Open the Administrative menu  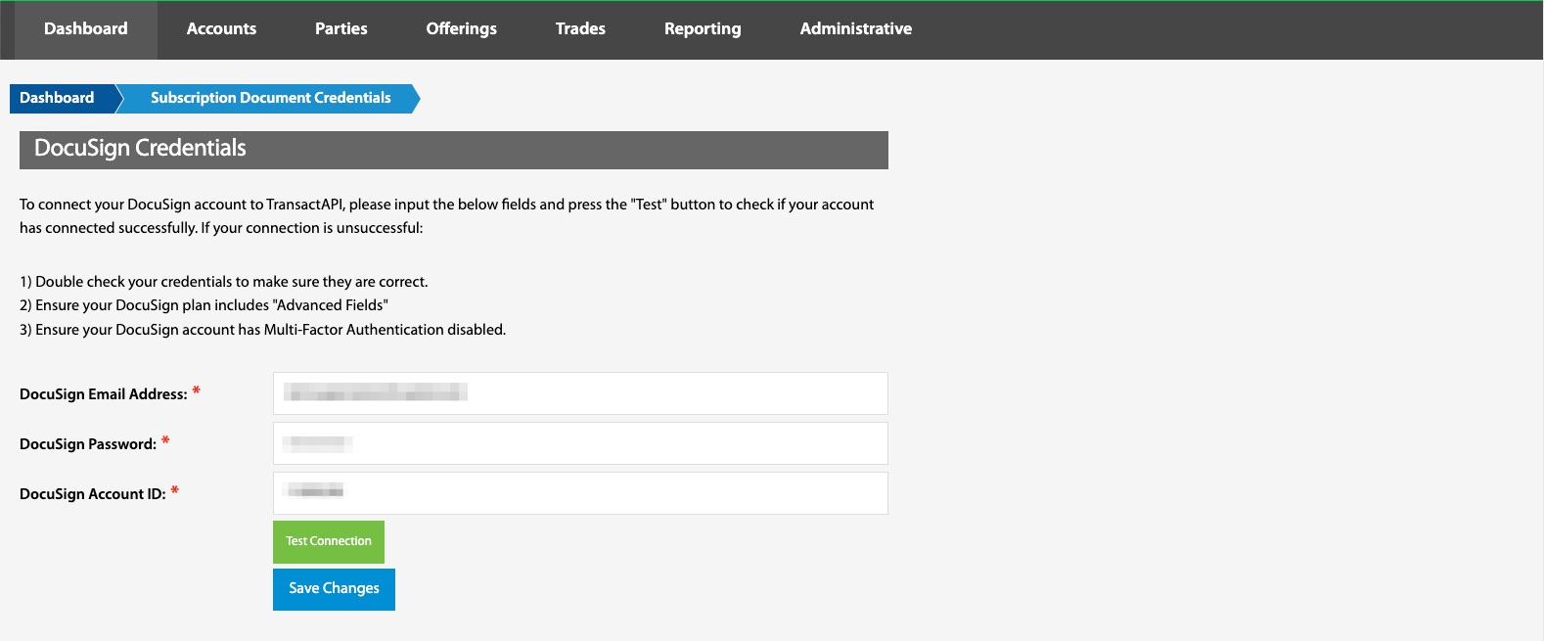pos(856,29)
